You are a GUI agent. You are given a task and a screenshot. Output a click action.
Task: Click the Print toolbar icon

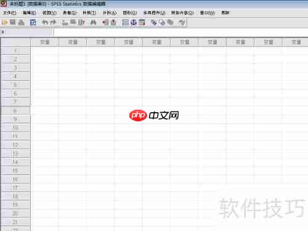pos(21,22)
